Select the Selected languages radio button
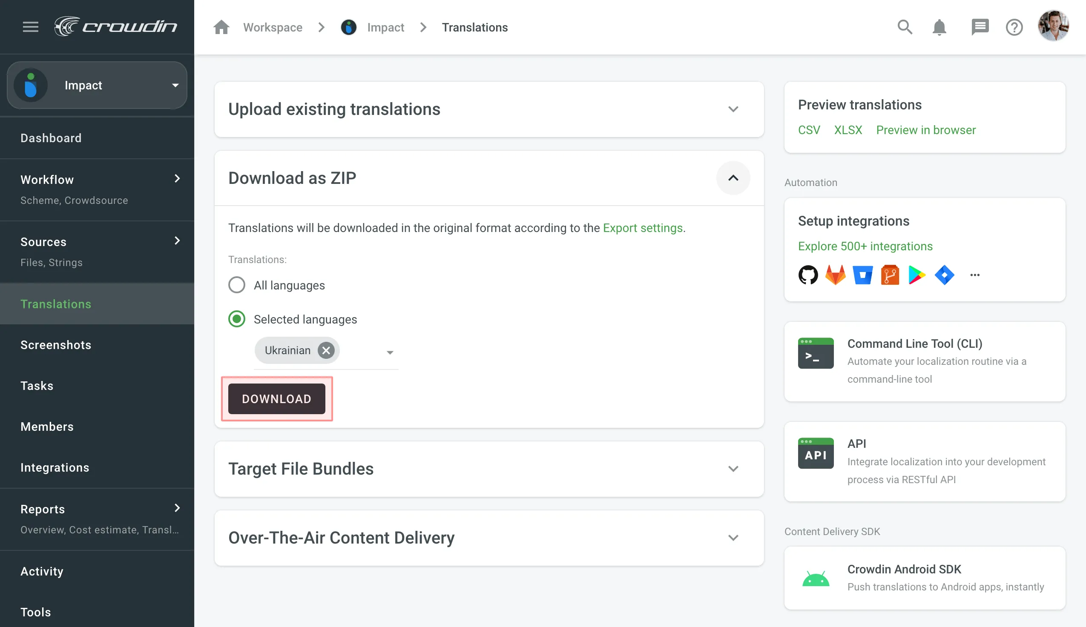 click(236, 320)
